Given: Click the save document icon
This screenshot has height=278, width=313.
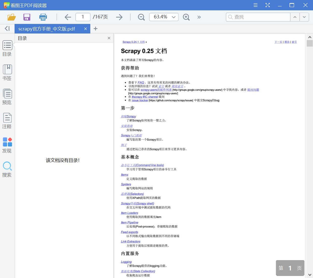Looking at the screenshot, I should click(x=27, y=17).
